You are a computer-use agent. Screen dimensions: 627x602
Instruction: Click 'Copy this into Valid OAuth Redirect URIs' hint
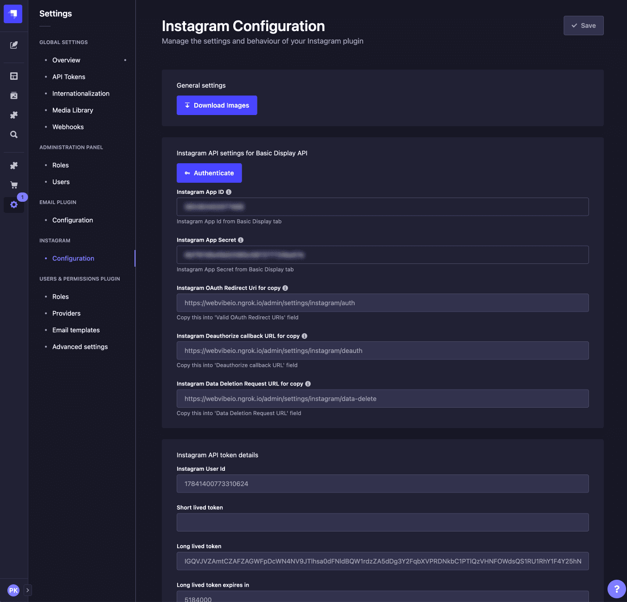click(237, 318)
